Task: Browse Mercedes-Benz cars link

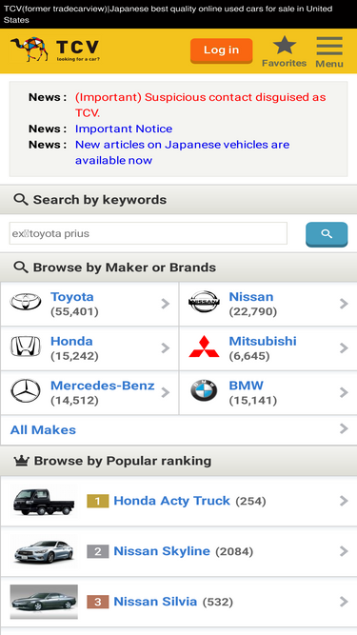Action: pyautogui.click(x=103, y=386)
